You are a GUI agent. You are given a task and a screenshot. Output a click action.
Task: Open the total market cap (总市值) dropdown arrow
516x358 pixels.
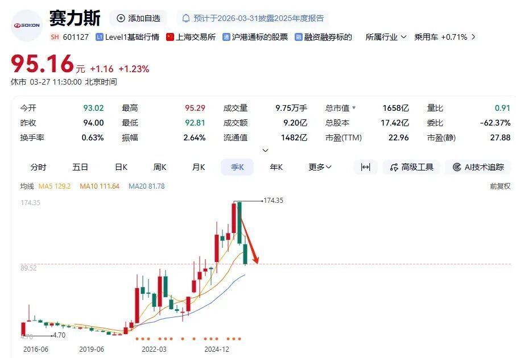(354, 108)
